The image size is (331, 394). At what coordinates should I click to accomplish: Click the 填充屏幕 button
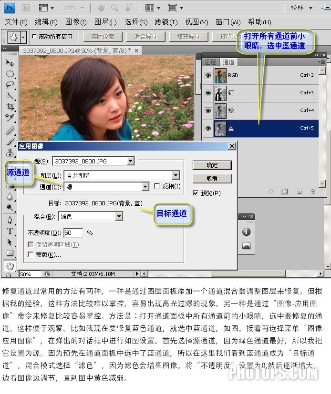tap(189, 37)
